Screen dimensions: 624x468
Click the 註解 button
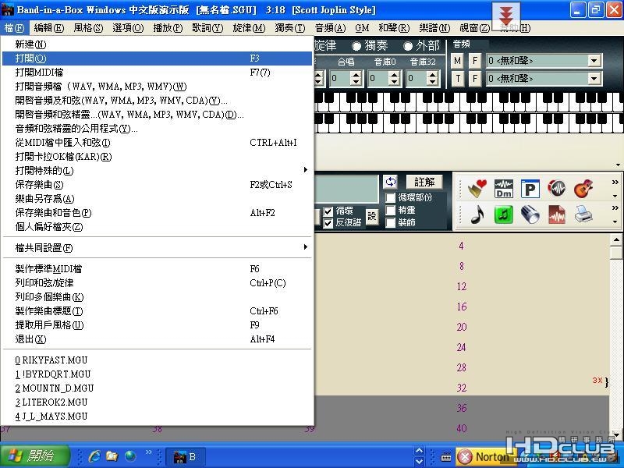pyautogui.click(x=424, y=183)
